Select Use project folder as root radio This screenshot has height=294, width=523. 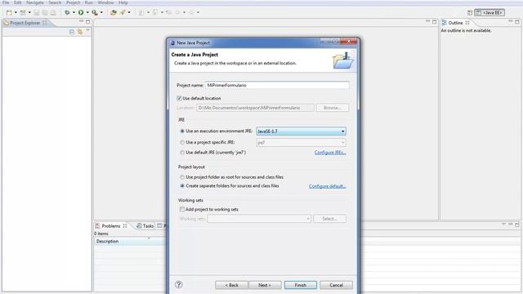pyautogui.click(x=182, y=177)
